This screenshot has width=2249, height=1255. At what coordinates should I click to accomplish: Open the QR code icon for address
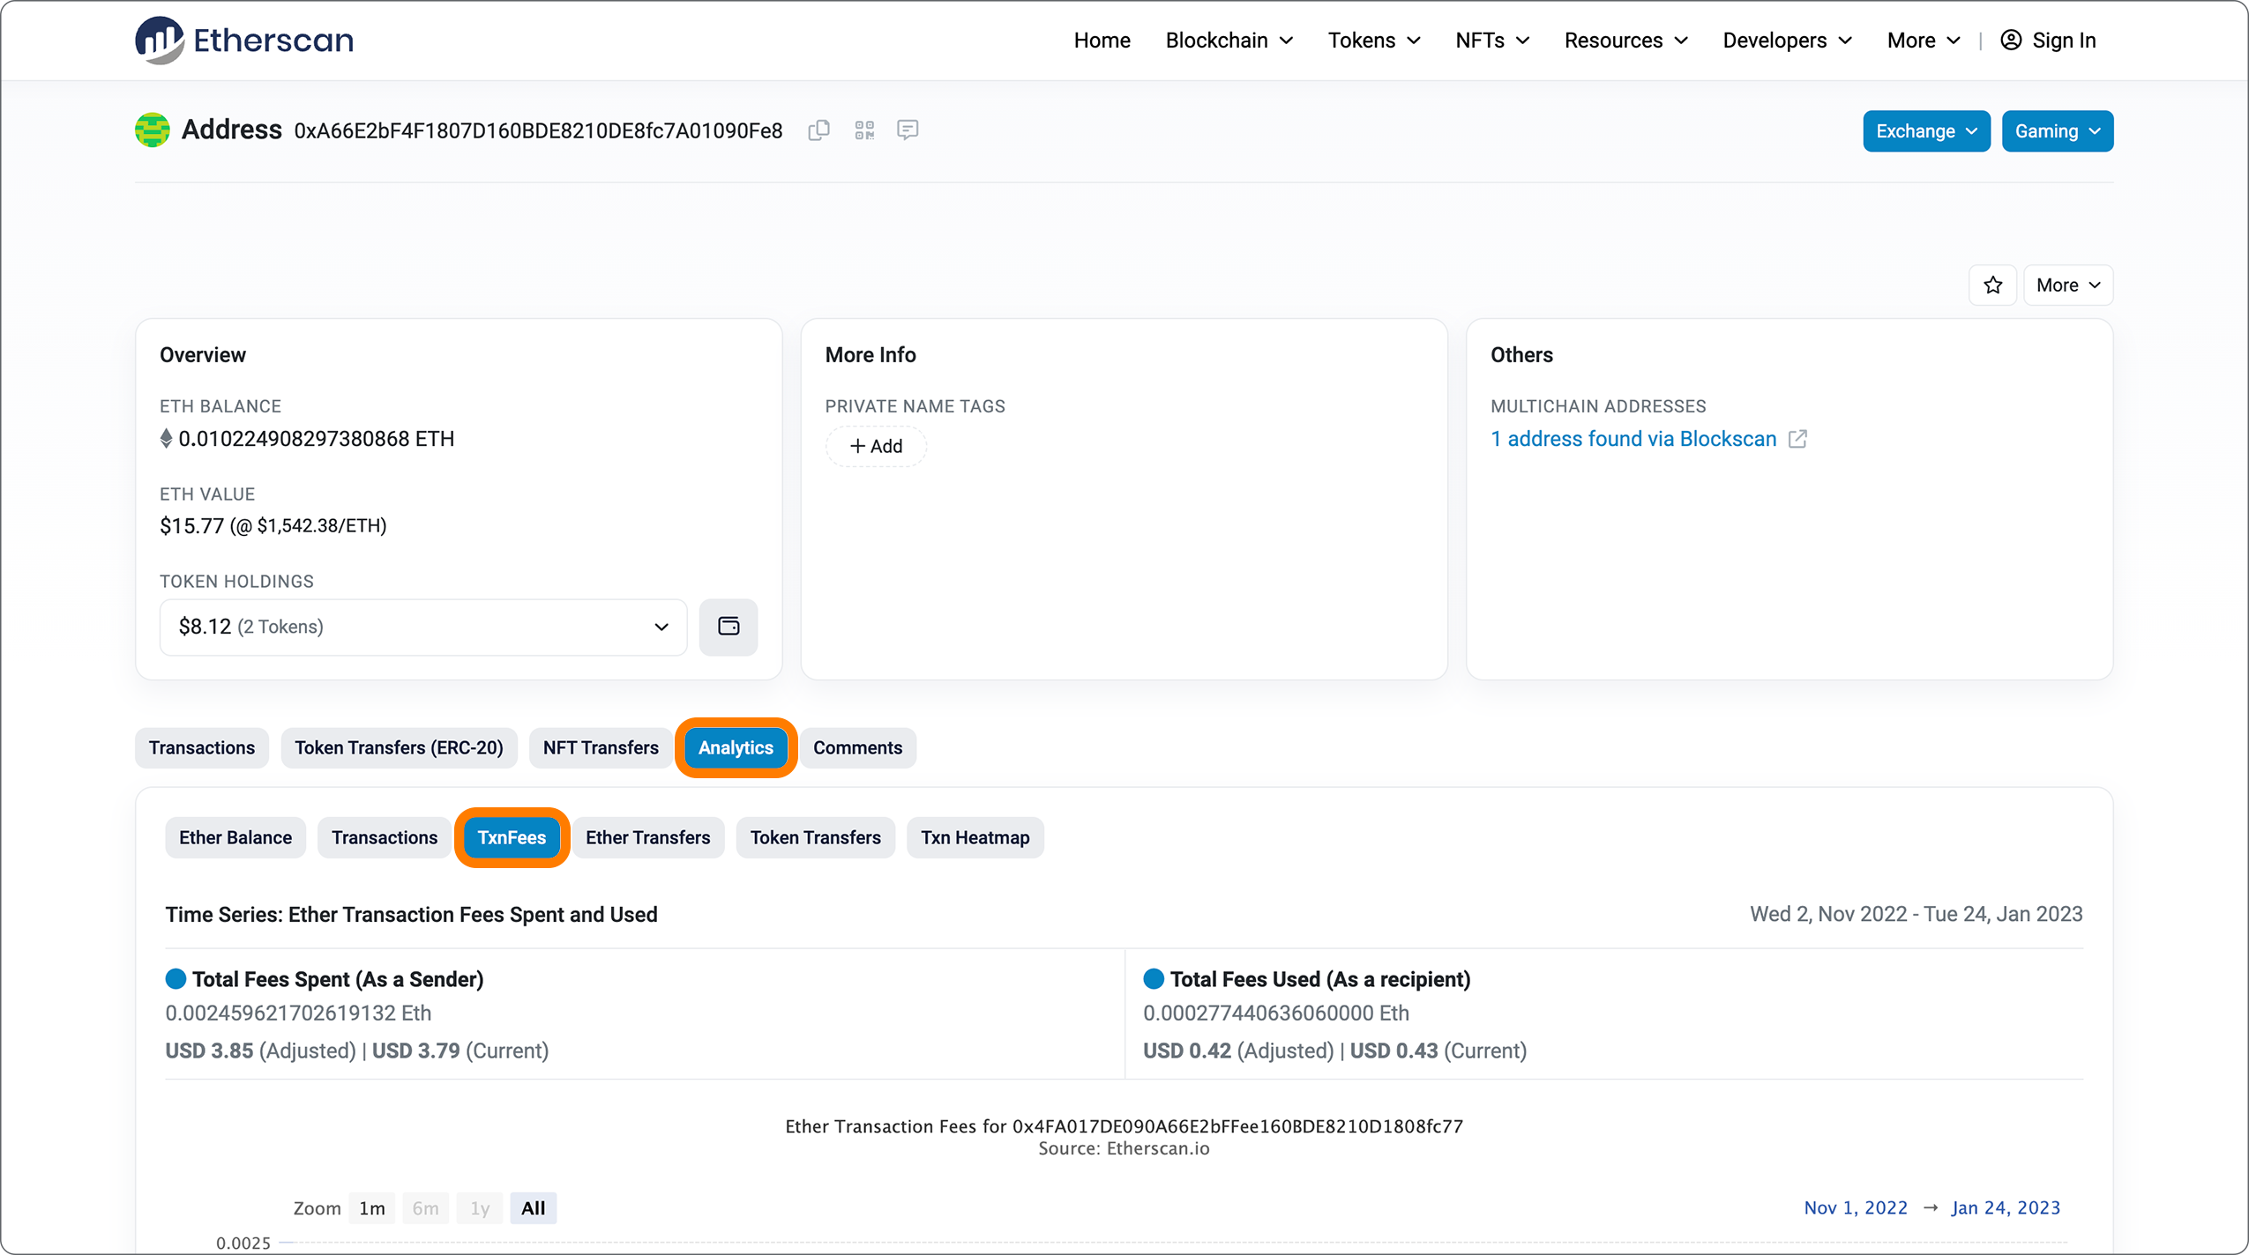864,130
